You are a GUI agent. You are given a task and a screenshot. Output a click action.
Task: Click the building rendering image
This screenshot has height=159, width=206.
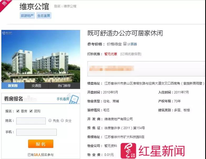pyautogui.click(x=41, y=56)
